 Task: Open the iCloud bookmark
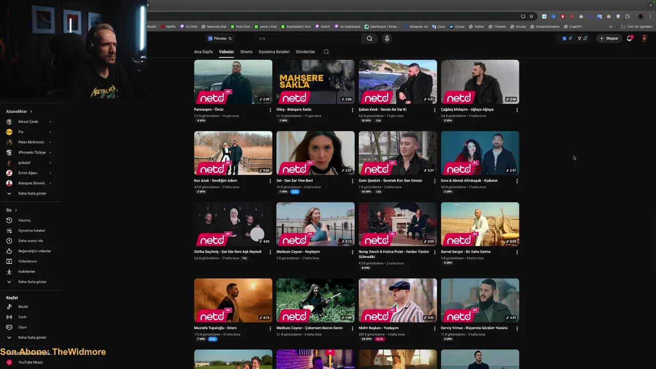pos(457,27)
